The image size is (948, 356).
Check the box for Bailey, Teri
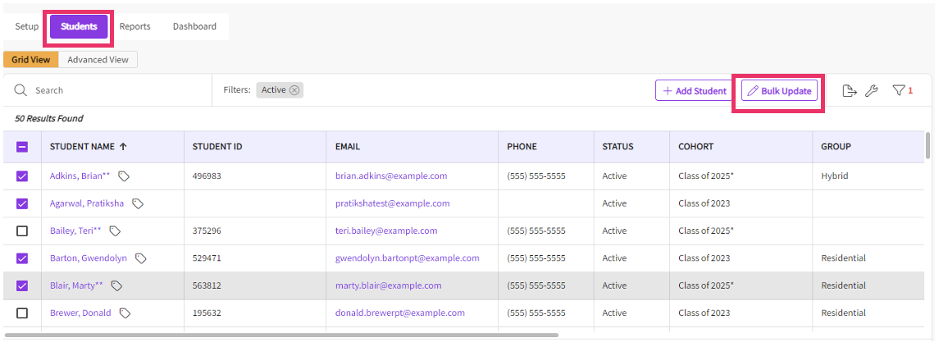pos(22,231)
